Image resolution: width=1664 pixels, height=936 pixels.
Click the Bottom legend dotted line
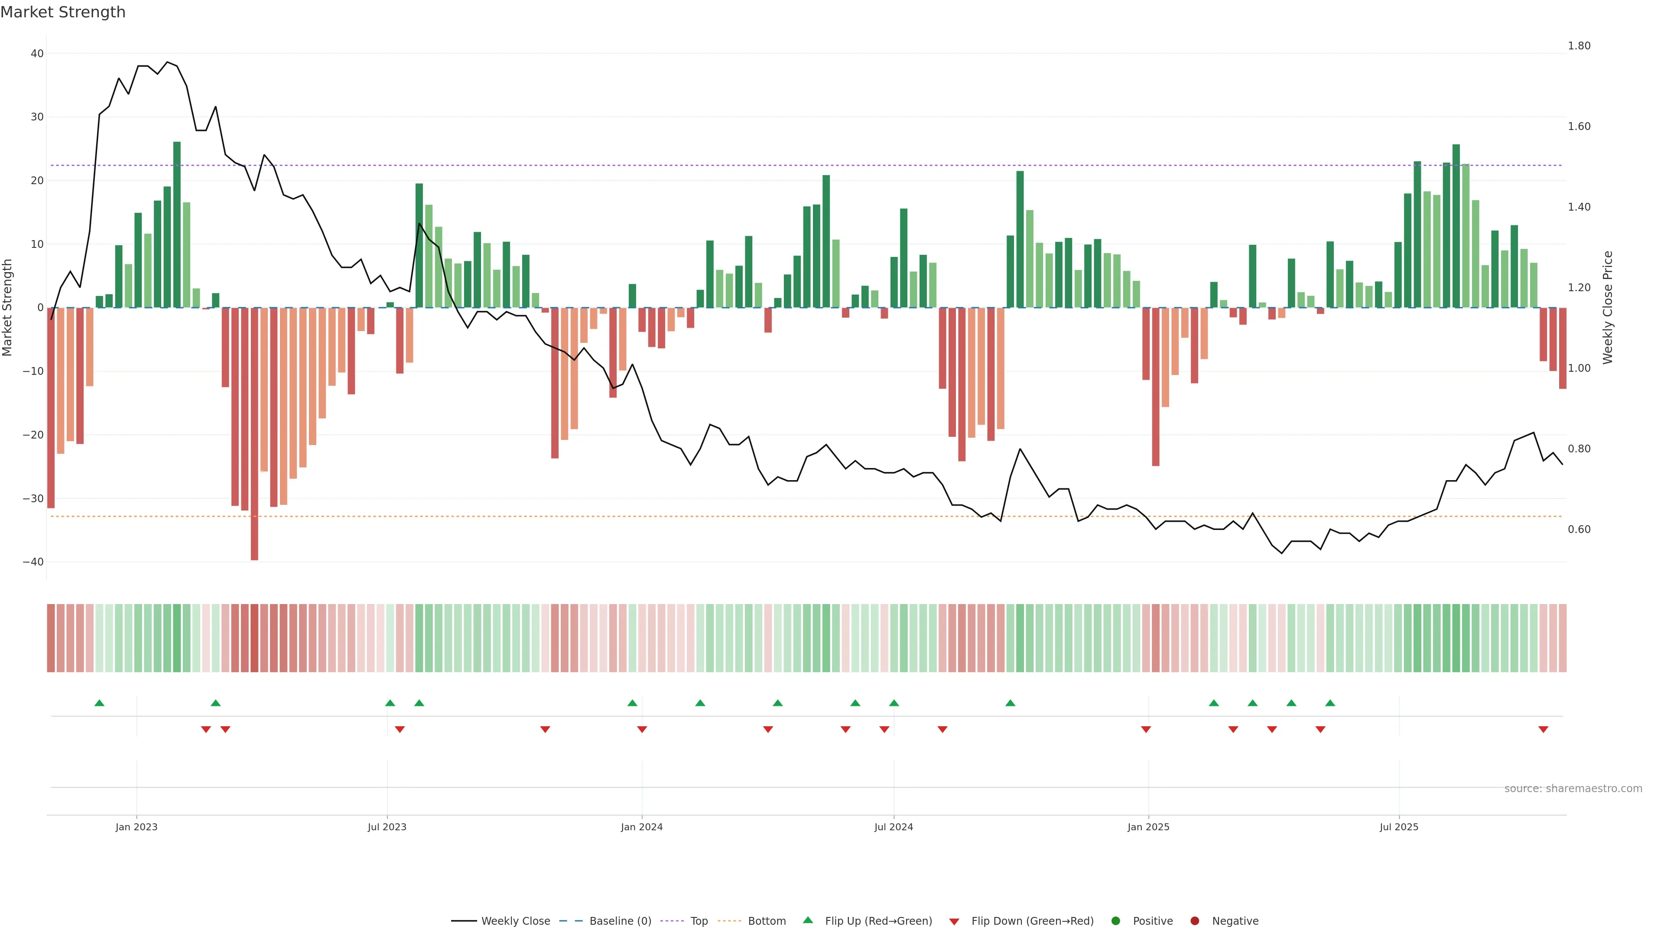point(729,921)
